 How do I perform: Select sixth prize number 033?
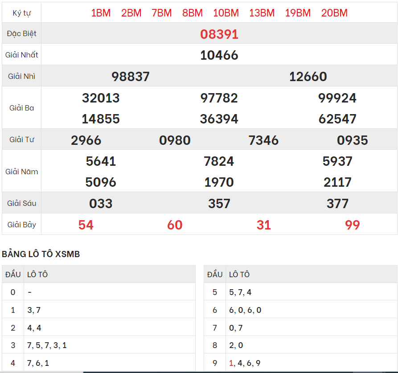(101, 204)
